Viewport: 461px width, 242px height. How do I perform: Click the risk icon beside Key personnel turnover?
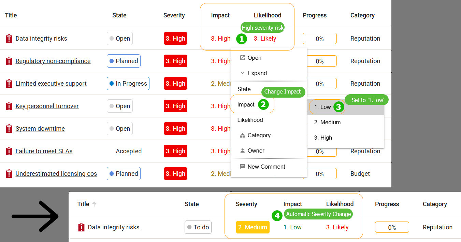(x=9, y=106)
